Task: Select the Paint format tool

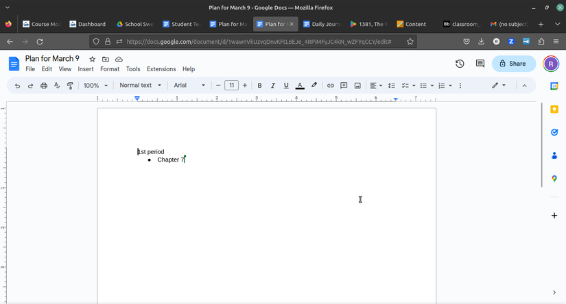Action: click(x=70, y=86)
